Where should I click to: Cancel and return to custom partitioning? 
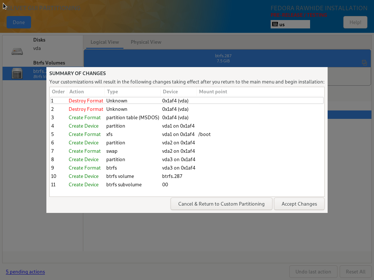[x=221, y=204]
